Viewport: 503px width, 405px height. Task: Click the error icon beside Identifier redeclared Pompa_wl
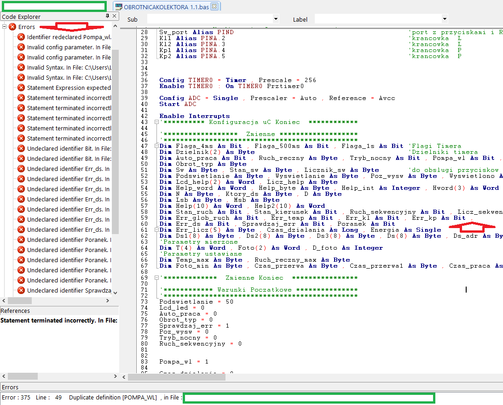[x=21, y=37]
